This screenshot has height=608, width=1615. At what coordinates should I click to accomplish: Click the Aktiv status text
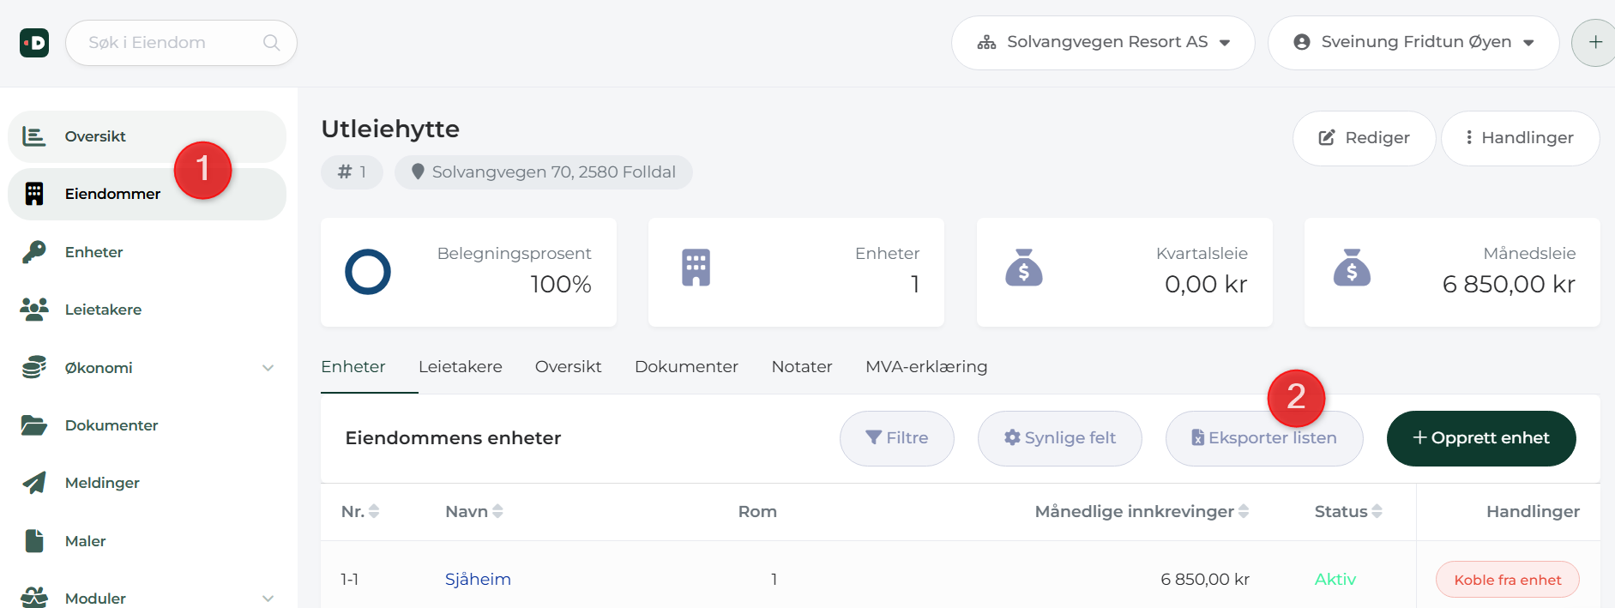[1335, 580]
